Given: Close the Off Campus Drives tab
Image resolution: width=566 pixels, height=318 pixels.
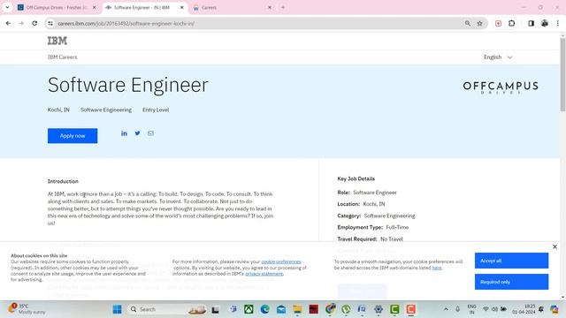Looking at the screenshot, I should 95,8.
